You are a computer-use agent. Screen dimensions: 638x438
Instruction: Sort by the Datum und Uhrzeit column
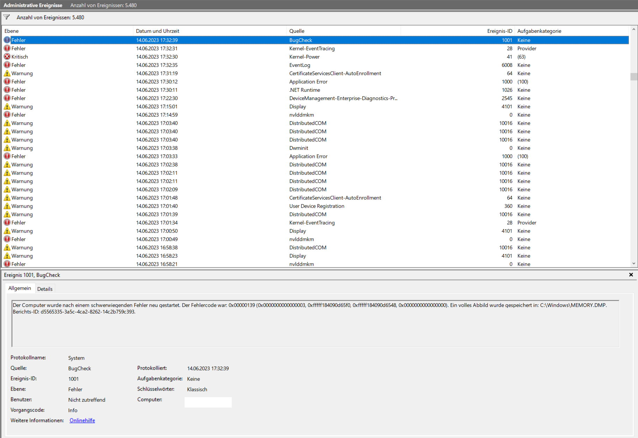pos(210,31)
